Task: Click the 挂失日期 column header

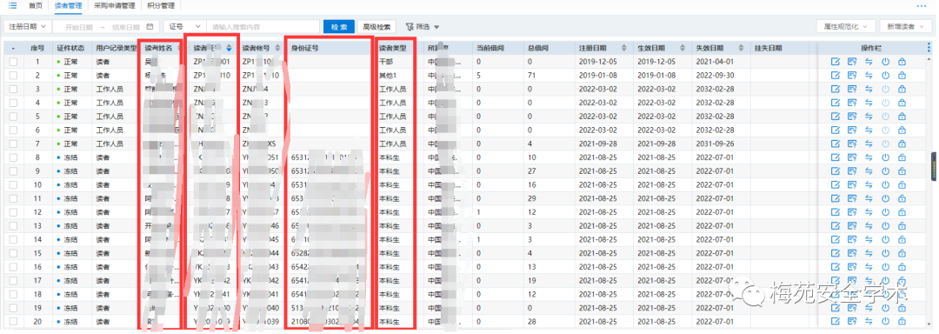Action: point(769,48)
